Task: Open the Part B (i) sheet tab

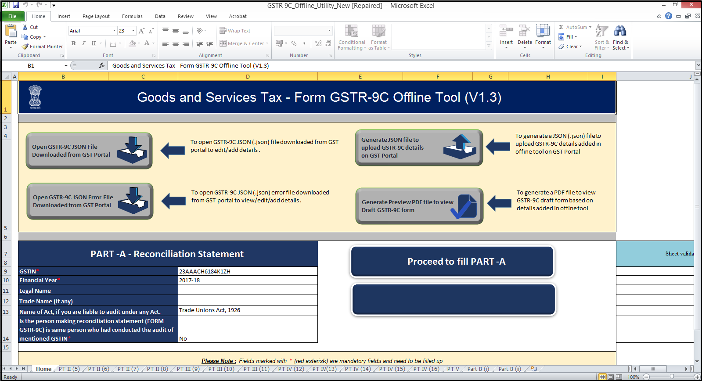Action: (478, 369)
